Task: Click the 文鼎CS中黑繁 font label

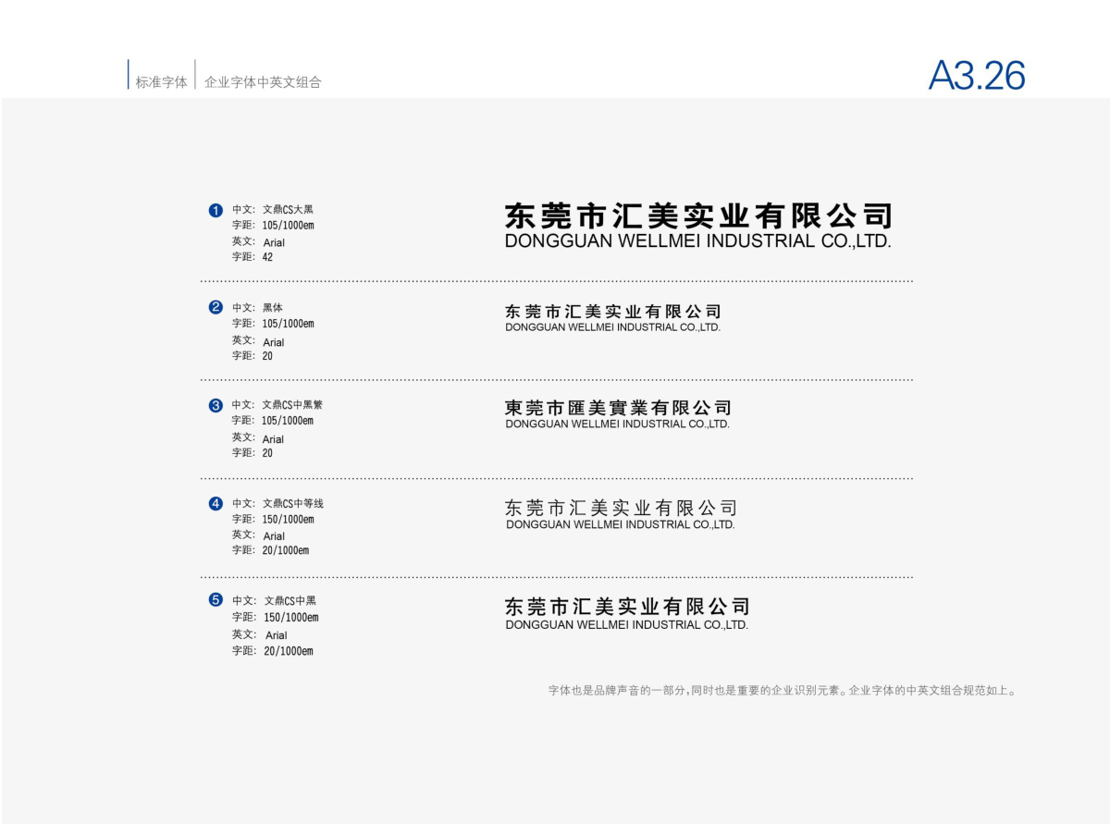Action: [292, 405]
